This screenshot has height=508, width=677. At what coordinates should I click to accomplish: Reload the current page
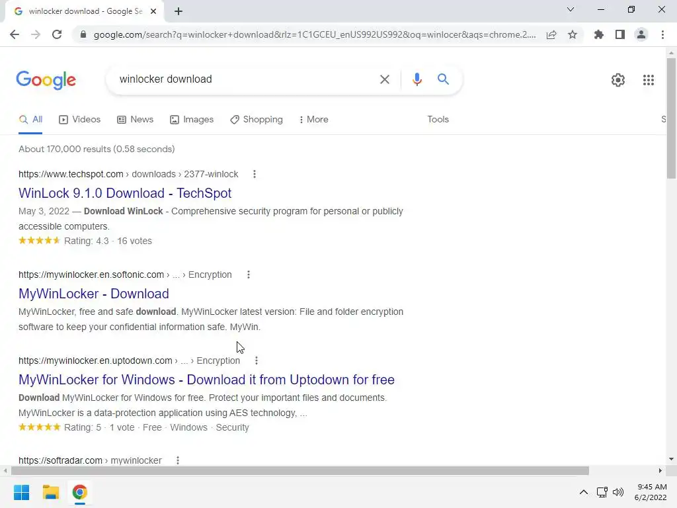click(x=57, y=34)
